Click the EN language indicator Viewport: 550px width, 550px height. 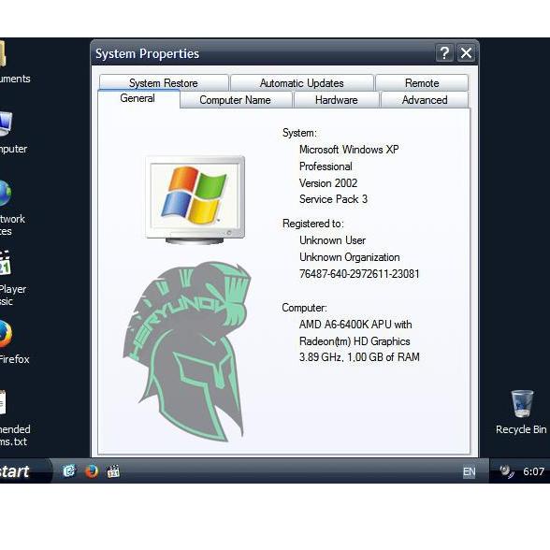[x=469, y=471]
